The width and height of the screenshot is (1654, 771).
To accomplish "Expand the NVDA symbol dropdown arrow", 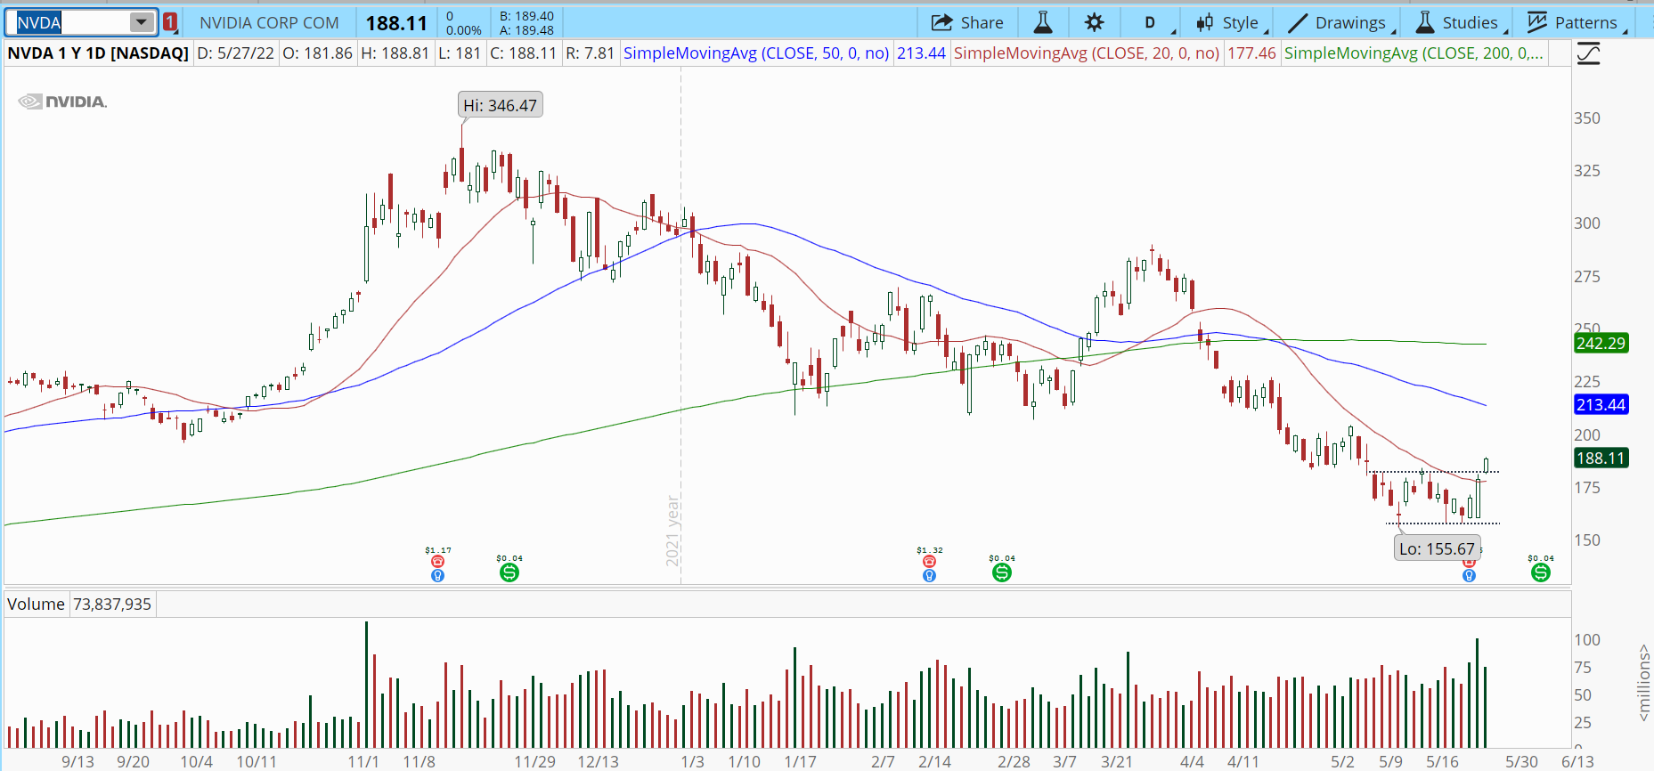I will (141, 23).
